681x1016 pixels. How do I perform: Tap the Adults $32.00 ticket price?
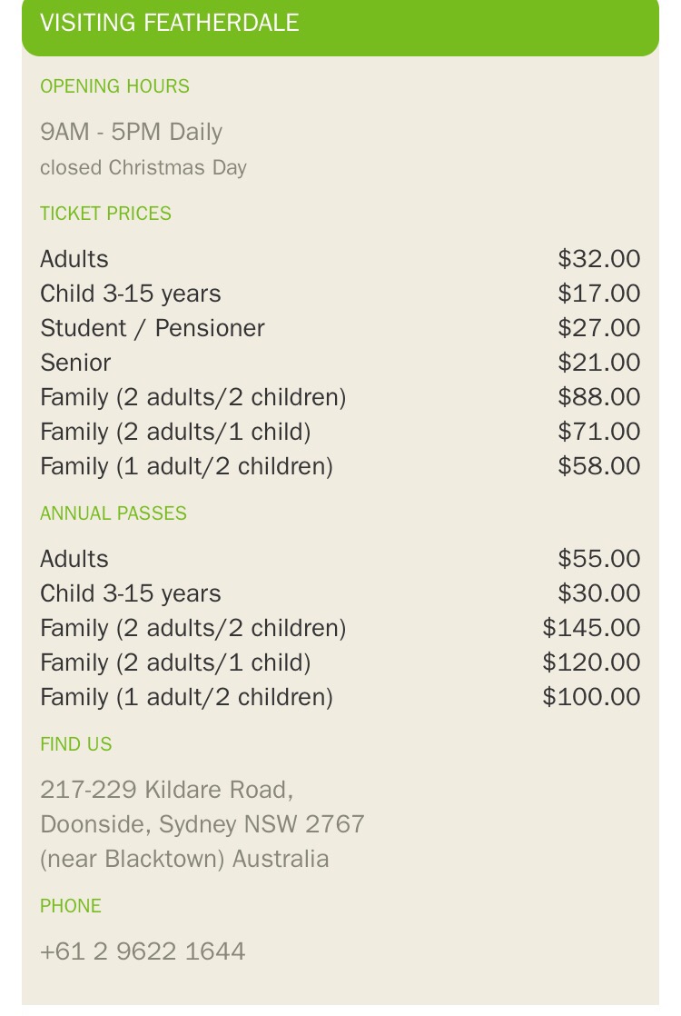[x=598, y=259]
